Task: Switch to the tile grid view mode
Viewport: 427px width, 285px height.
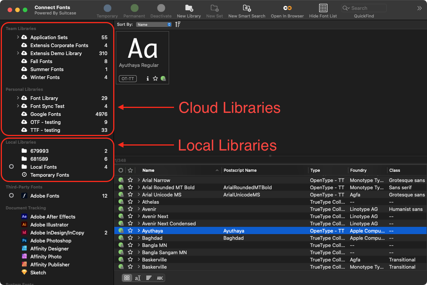Action: (127, 277)
